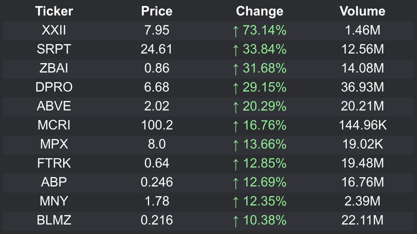Sort by the Price column header
The height and width of the screenshot is (234, 417).
click(x=157, y=11)
